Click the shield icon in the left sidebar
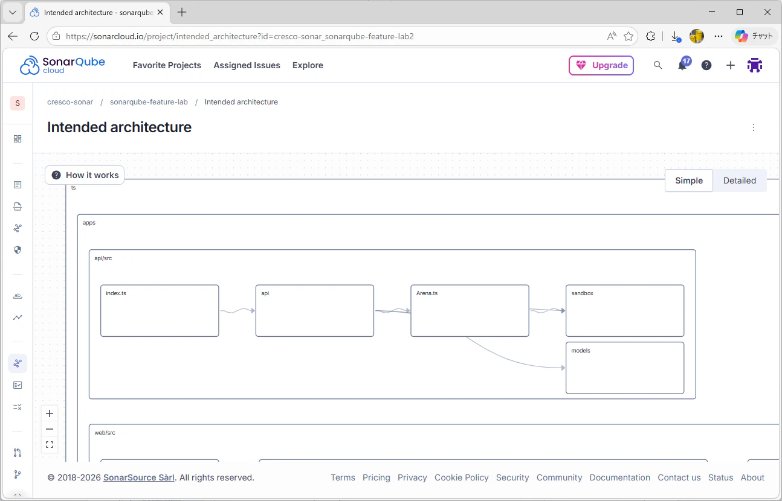 pyautogui.click(x=18, y=250)
